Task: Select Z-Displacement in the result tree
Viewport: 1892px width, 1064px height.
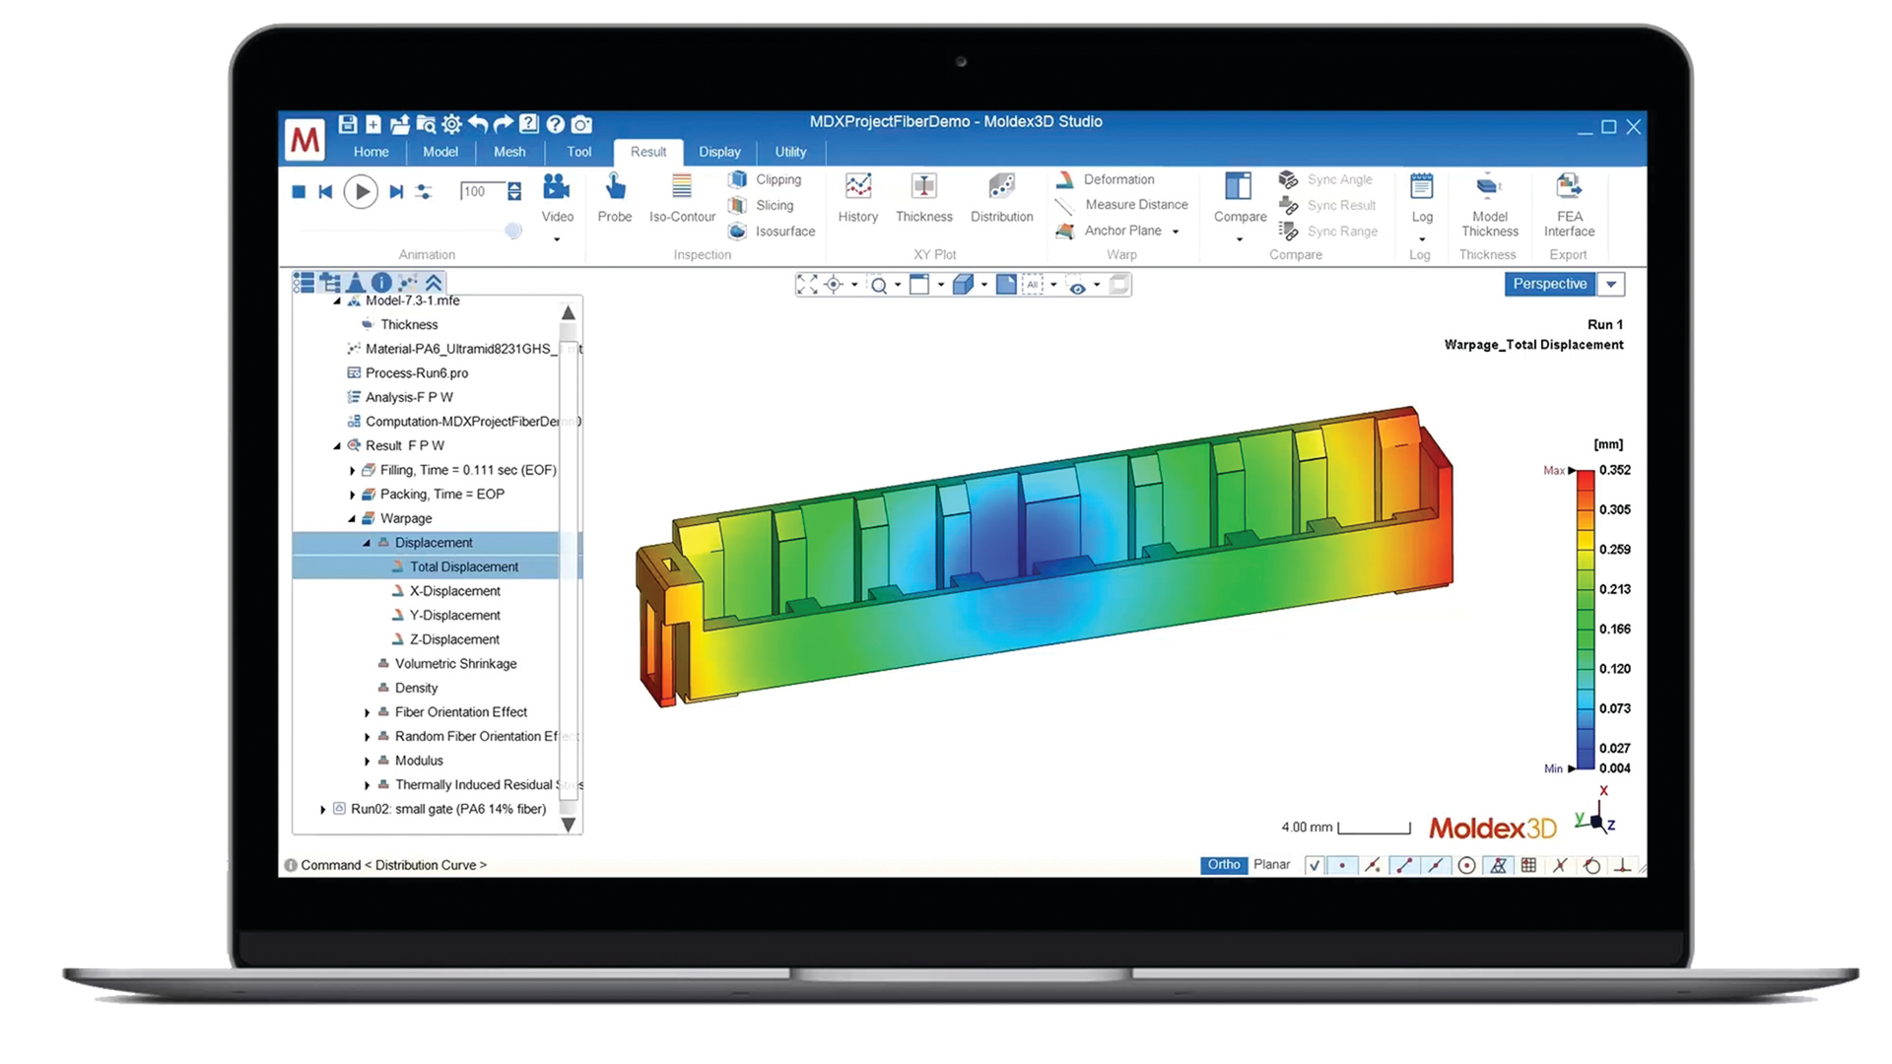Action: point(454,638)
